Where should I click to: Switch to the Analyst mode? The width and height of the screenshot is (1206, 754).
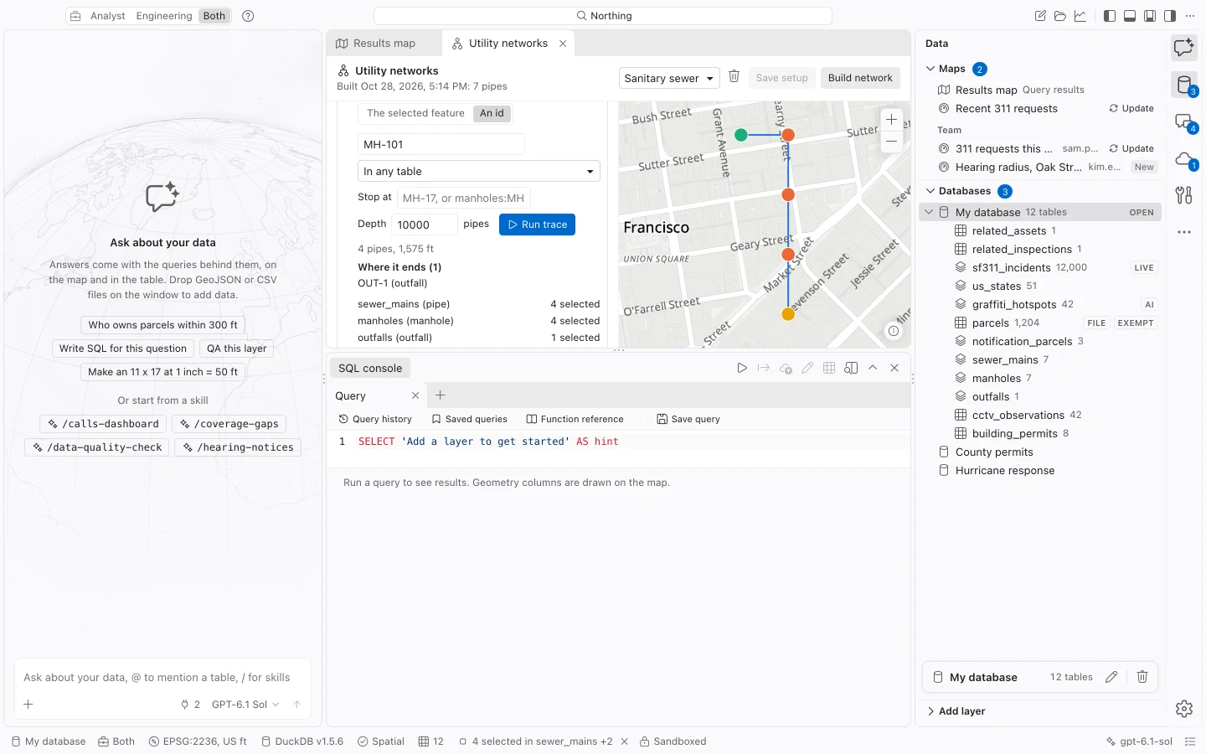point(108,16)
